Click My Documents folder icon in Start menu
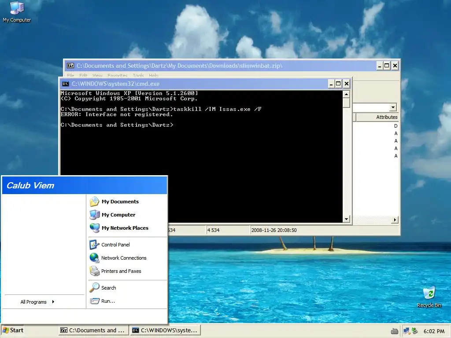 [x=94, y=202]
